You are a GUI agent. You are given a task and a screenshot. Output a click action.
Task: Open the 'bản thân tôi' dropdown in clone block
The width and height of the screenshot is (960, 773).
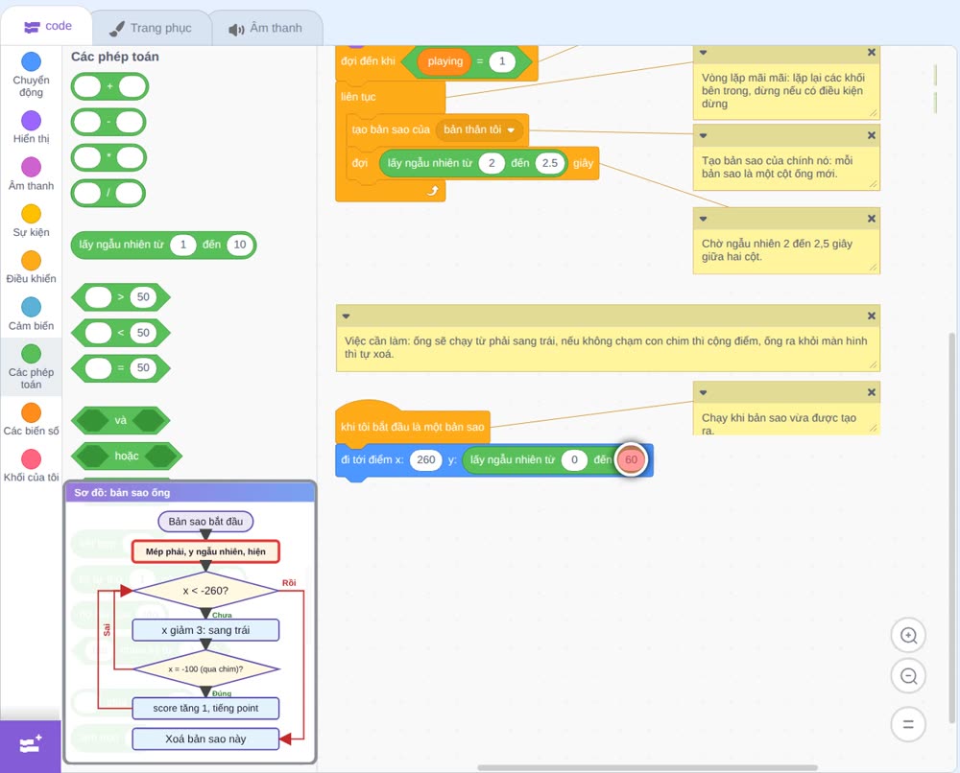(479, 129)
